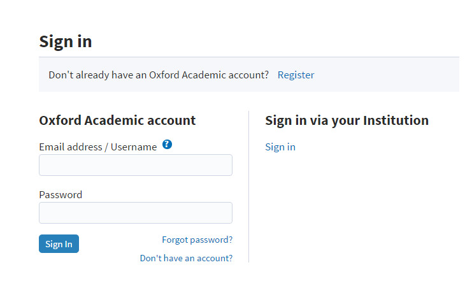Follow the Don't have an account? link
Screen dimensions: 472x288
[186, 258]
